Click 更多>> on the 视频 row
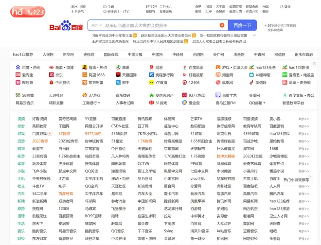The height and width of the screenshot is (245, 321). pyautogui.click(x=303, y=119)
